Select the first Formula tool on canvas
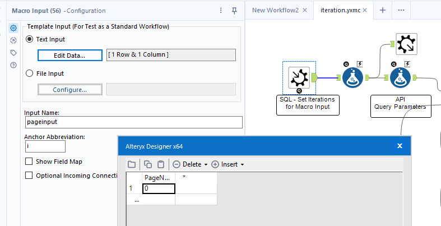441x226 pixels. coord(352,78)
